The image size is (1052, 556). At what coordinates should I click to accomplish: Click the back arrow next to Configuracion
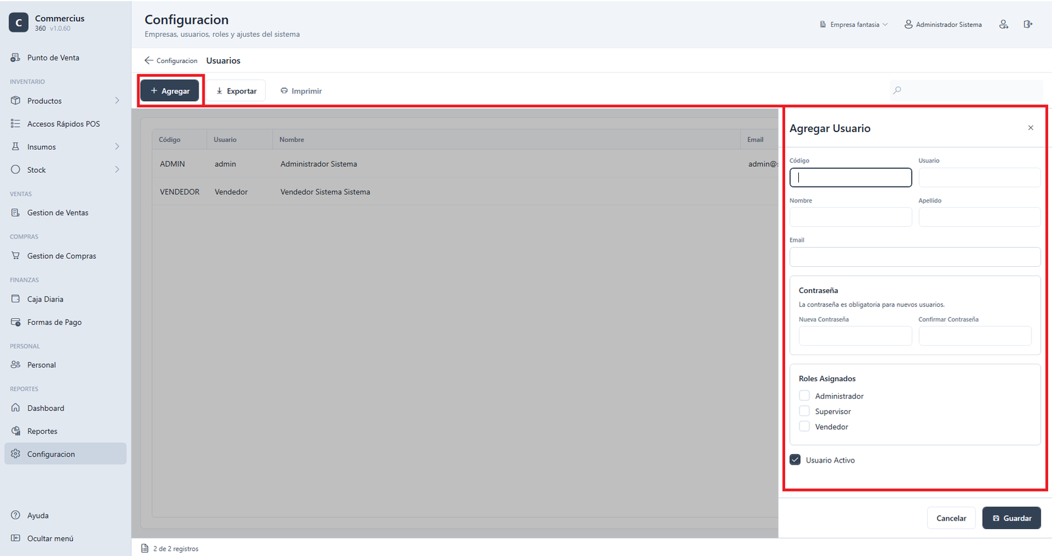click(149, 60)
